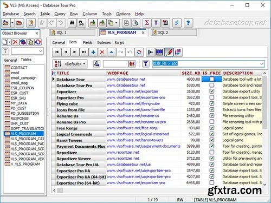Click the horizontal scrollbar left arrow under grid

(x=54, y=190)
